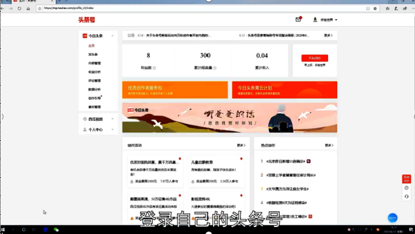415x234 pixels.
Task: Click 更多 in the hot topics panel
Action: click(x=329, y=146)
